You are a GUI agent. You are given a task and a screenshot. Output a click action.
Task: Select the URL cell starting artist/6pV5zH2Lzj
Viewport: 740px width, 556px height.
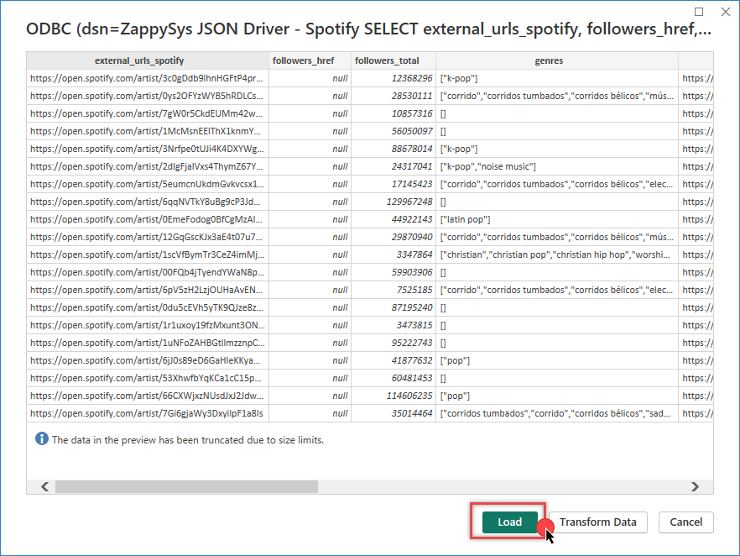coord(148,290)
